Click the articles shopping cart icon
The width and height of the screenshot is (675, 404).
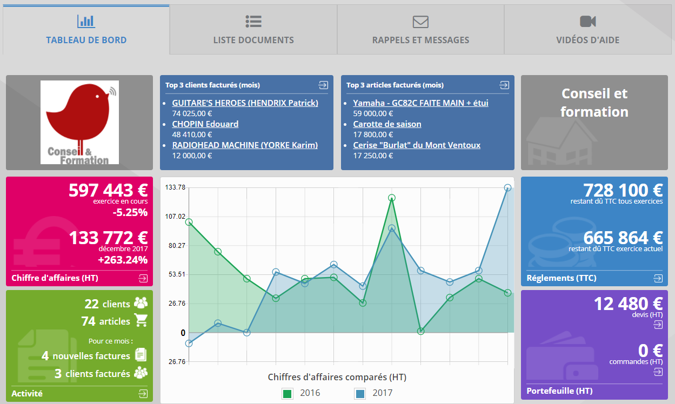tap(141, 320)
